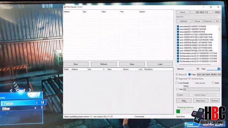Click the Value column header in results list
This screenshot has width=228, height=128.
point(104,12)
